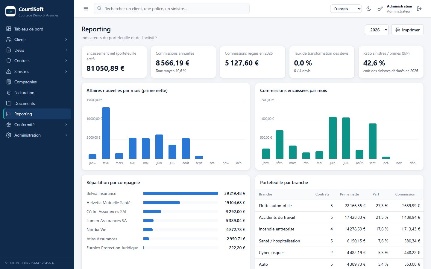Click the Tableau de bord grid icon
Viewport: 431px width, 269px height.
(x=9, y=29)
